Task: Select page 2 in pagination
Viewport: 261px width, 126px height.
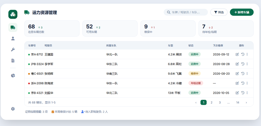Action: (211, 102)
